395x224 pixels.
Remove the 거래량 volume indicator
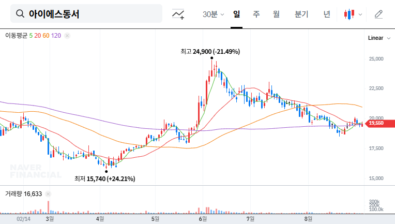point(48,194)
